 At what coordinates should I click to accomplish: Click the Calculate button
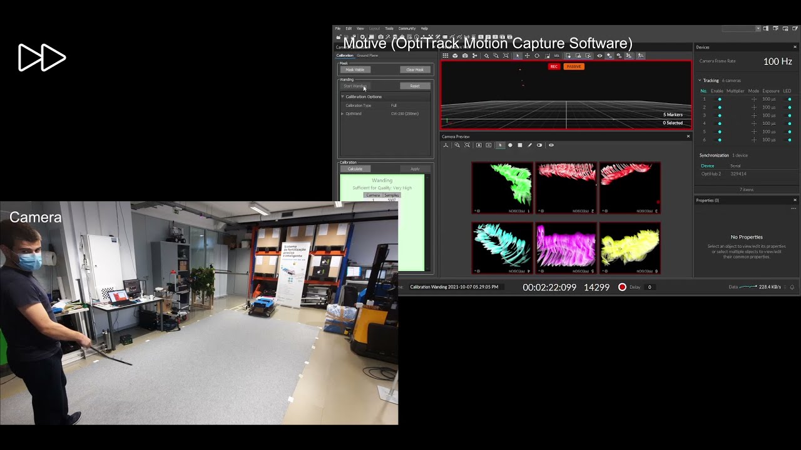(x=355, y=169)
